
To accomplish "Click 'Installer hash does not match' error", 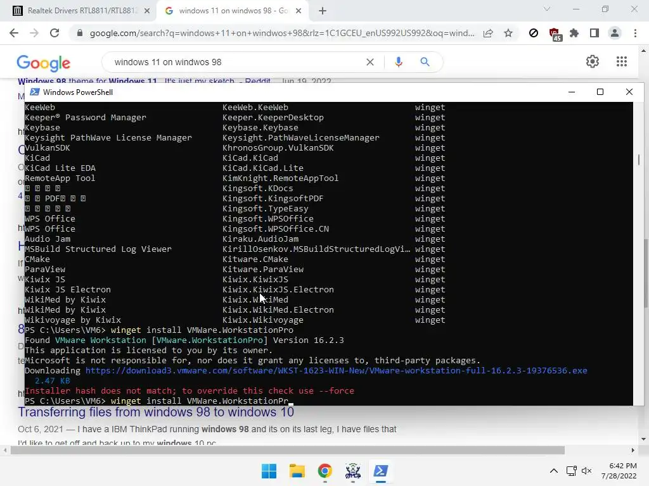I will point(189,391).
